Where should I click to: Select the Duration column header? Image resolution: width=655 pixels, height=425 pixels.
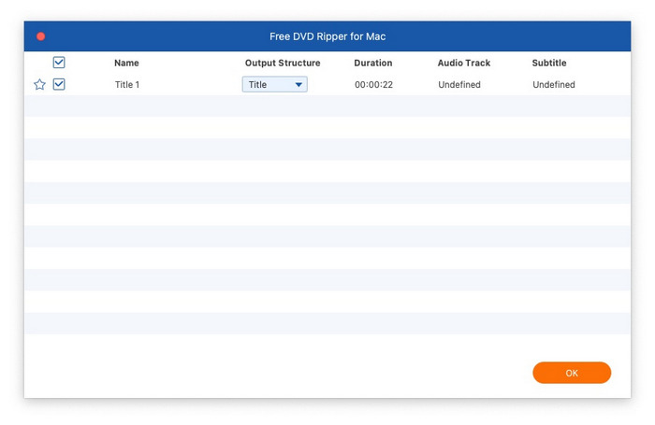click(372, 64)
